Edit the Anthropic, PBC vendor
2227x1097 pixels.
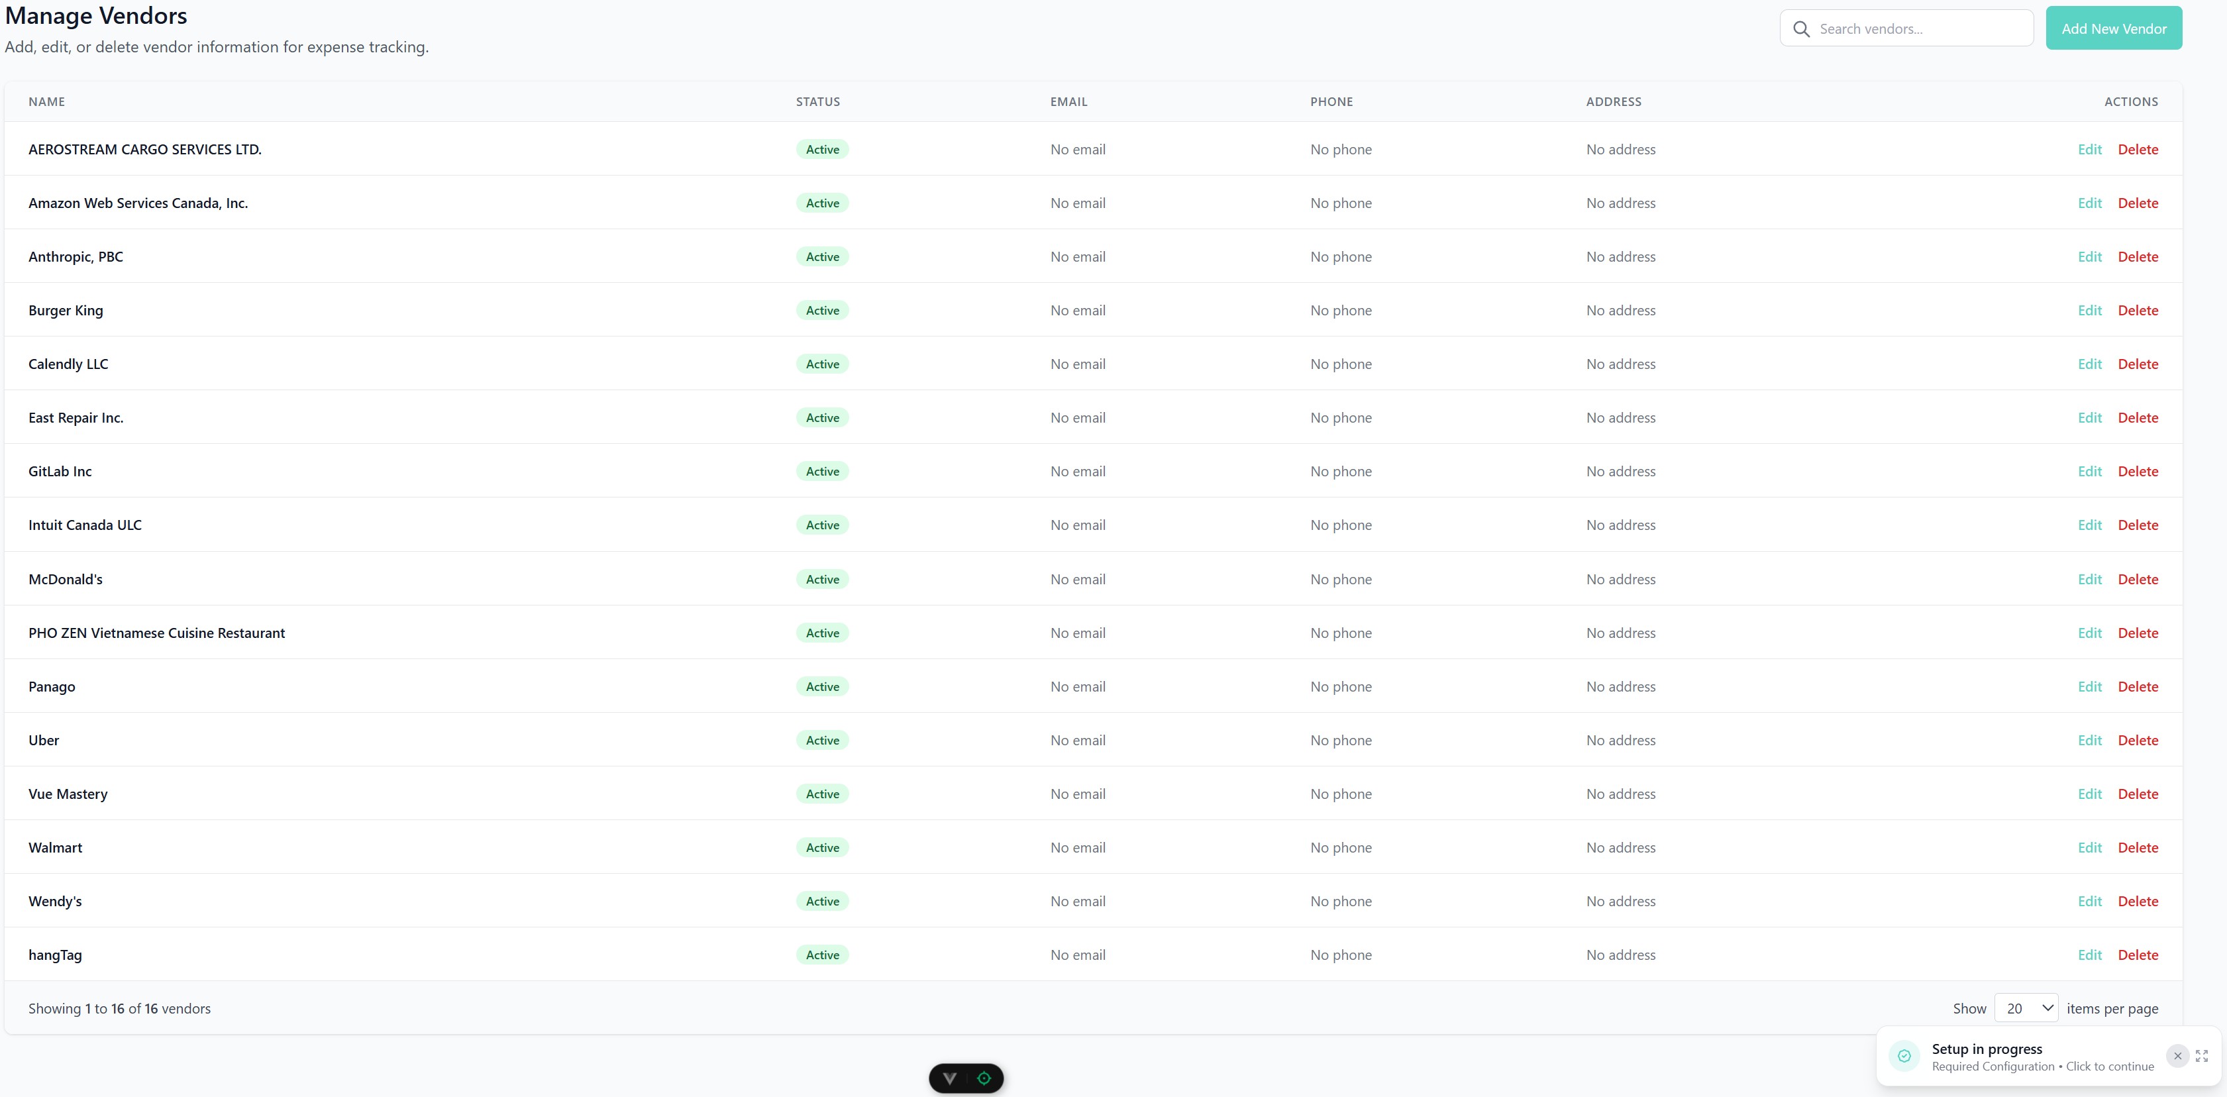click(x=2089, y=257)
